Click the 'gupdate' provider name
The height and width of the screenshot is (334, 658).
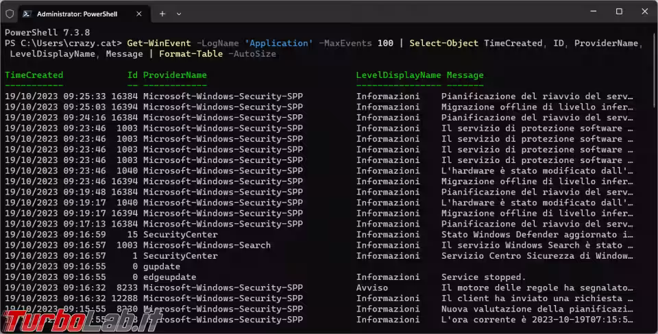click(x=162, y=266)
